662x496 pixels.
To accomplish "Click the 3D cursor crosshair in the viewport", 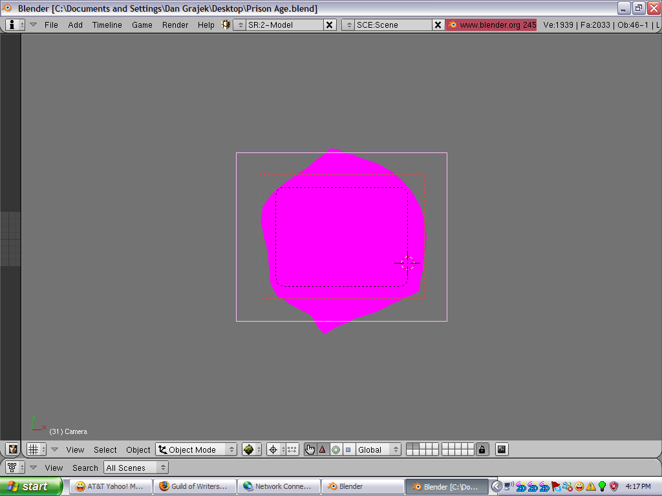I will [407, 263].
